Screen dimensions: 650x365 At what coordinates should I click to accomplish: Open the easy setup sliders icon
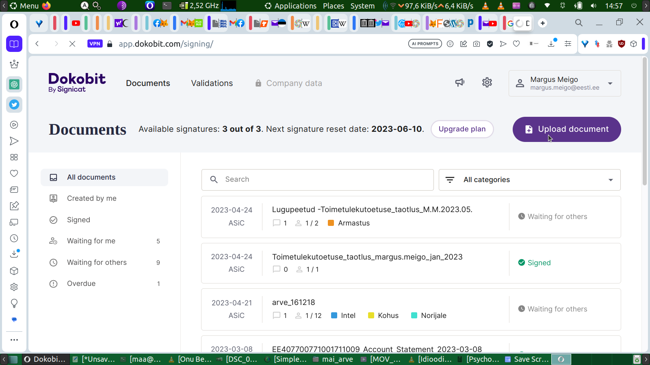[568, 44]
